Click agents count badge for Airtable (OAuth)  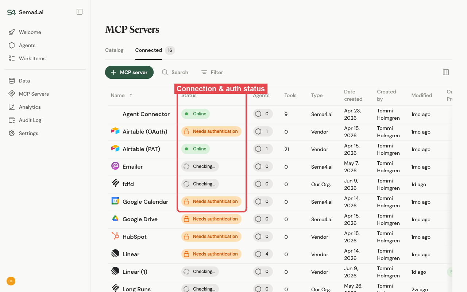tap(263, 131)
